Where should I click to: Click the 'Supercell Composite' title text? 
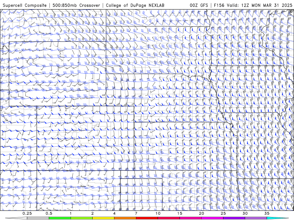pos(25,5)
